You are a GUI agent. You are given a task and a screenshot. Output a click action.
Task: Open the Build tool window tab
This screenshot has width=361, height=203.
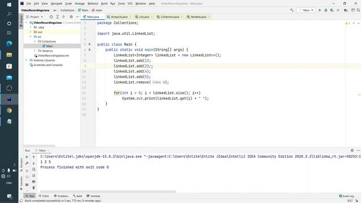[x=78, y=196]
